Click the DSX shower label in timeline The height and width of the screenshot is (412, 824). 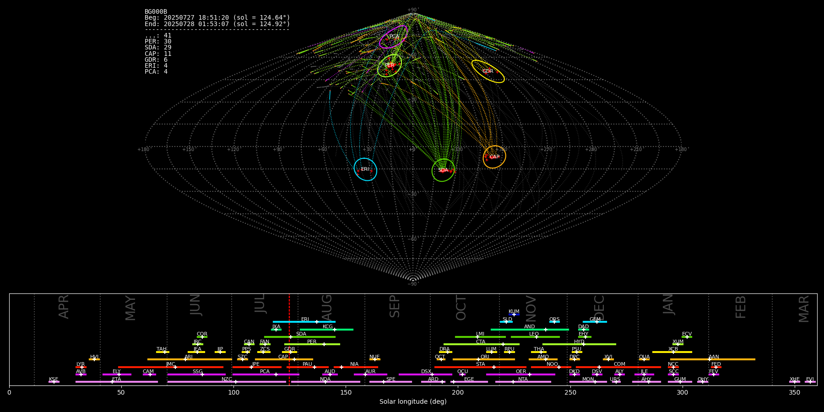(426, 372)
